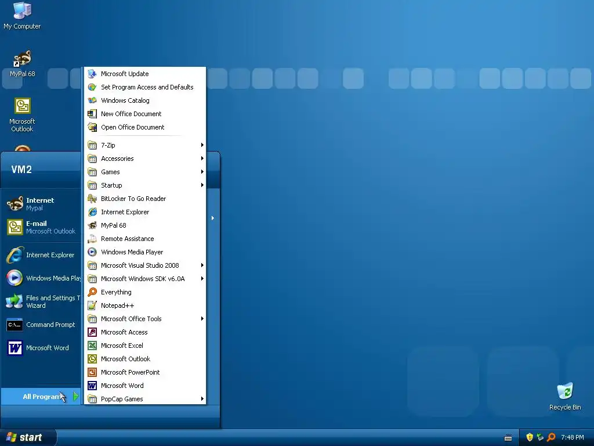
Task: Select the MyPal 68 desktop shortcut
Action: 22,63
